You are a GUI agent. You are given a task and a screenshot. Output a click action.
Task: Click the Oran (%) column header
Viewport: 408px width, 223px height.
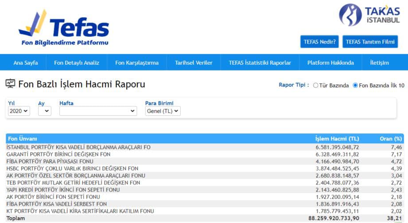click(391, 139)
